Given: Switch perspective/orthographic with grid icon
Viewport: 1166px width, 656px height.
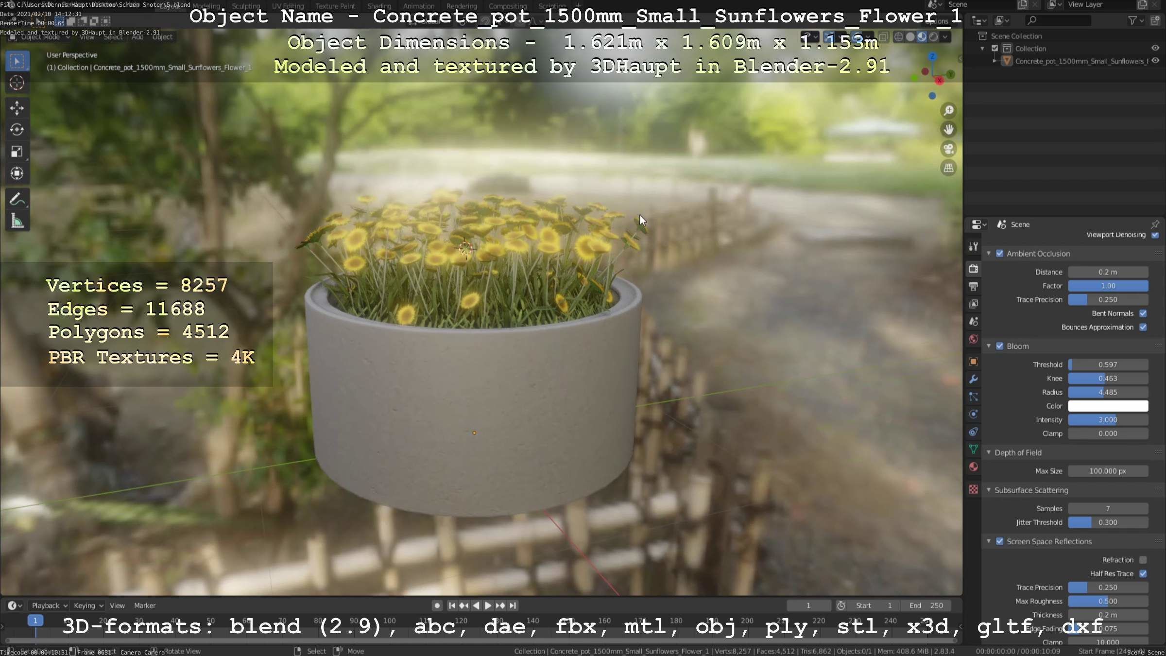Looking at the screenshot, I should coord(948,168).
